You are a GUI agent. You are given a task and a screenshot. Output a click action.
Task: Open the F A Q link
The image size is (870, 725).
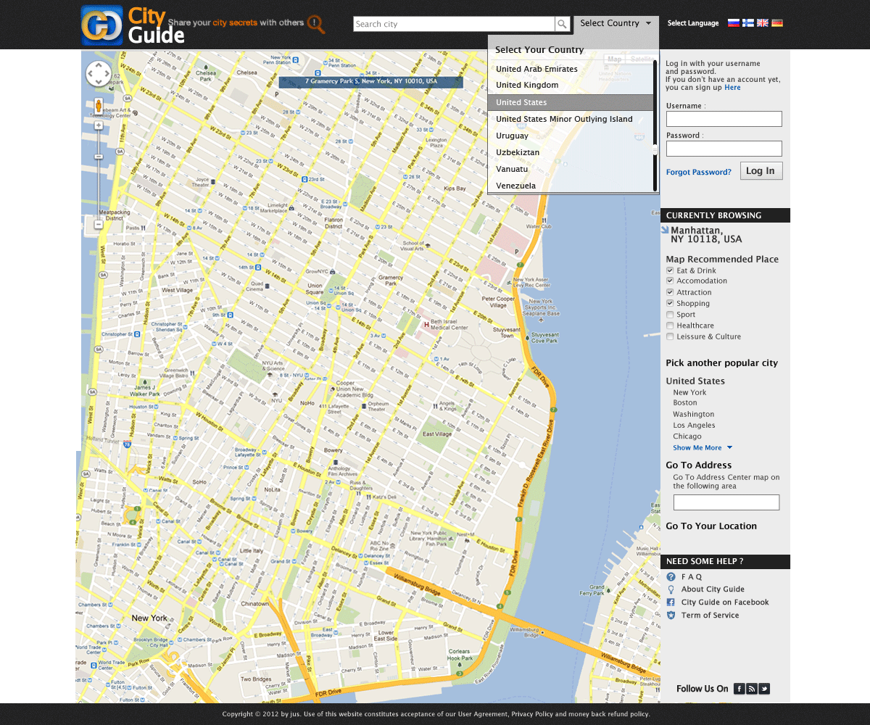click(692, 577)
